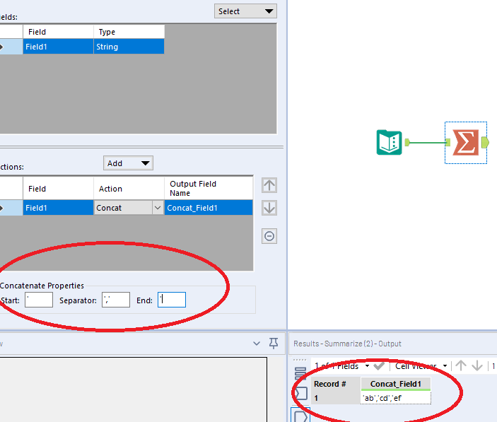Click the Record # column header

(336, 384)
